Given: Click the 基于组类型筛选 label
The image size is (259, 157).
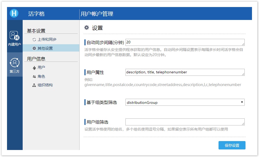Looking at the screenshot, I should click(102, 103).
